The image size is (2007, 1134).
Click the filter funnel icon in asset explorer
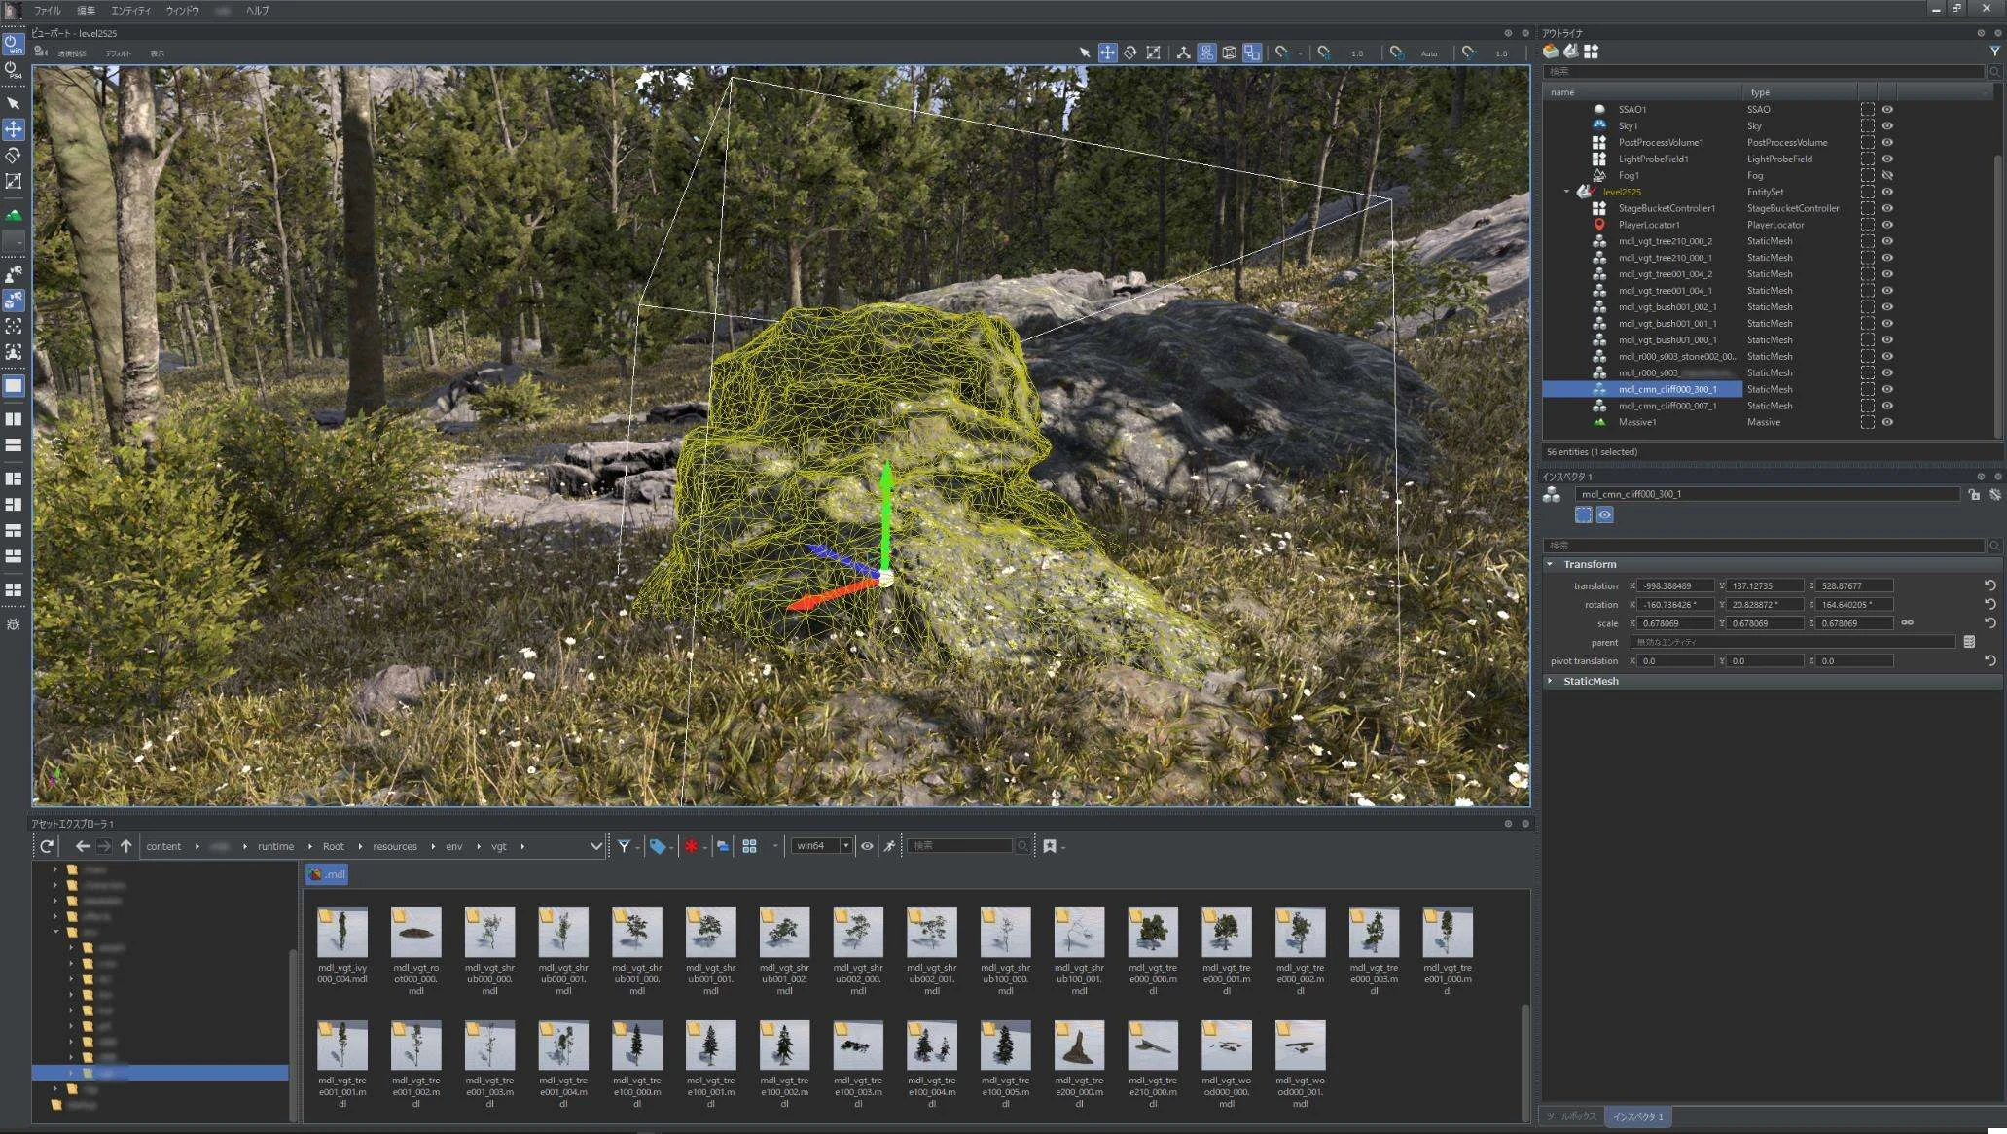[624, 846]
